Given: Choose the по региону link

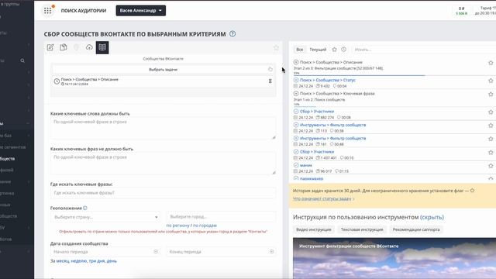Looking at the screenshot, I should point(177,226).
